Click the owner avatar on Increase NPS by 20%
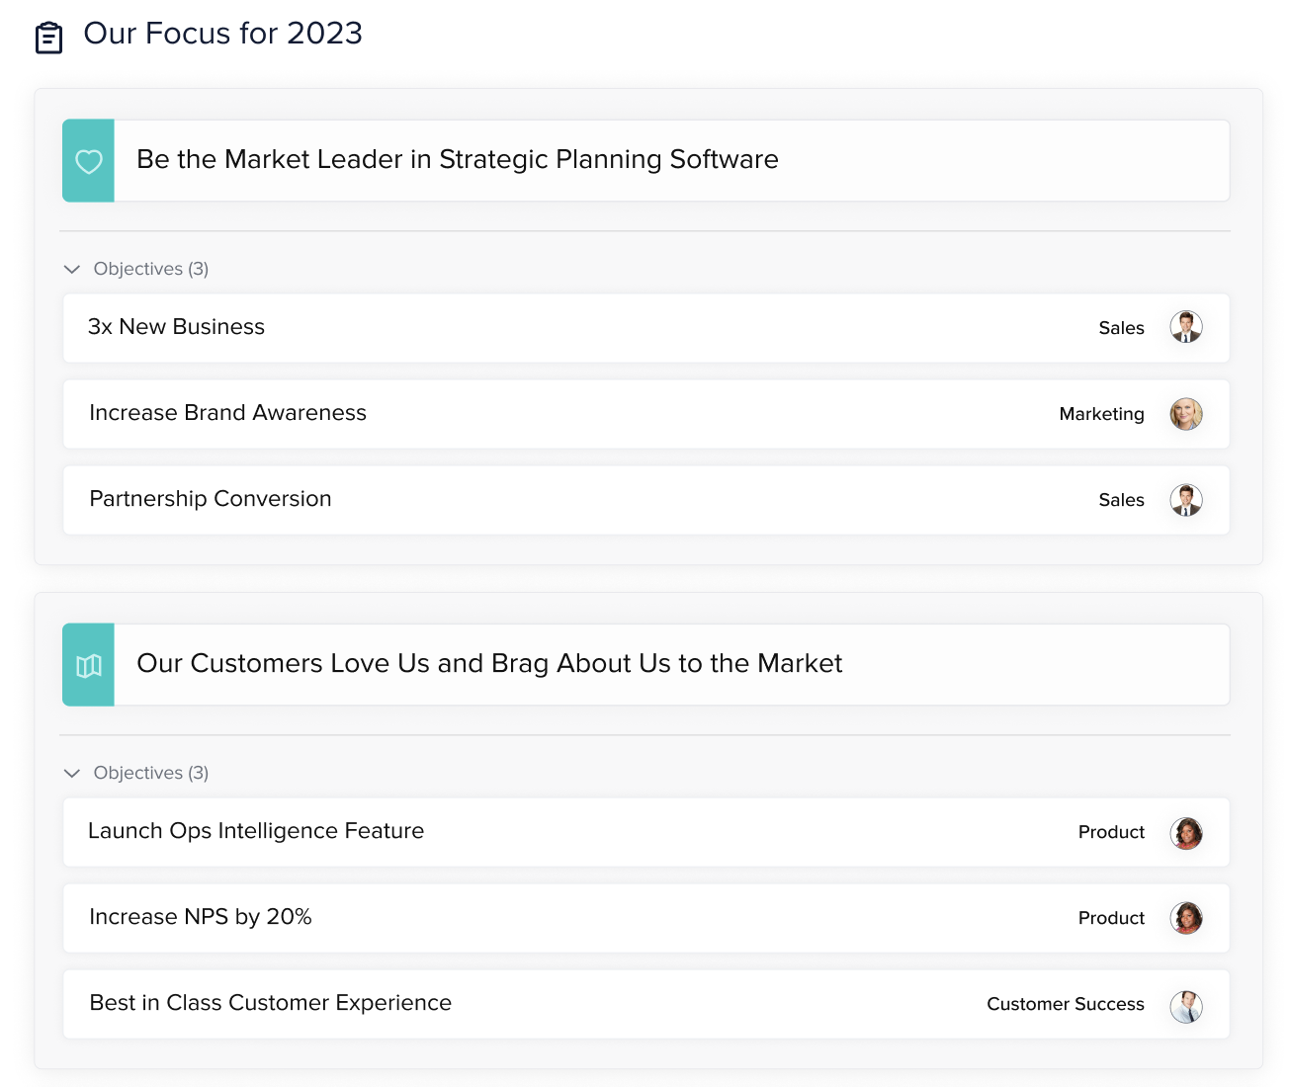 1185,918
